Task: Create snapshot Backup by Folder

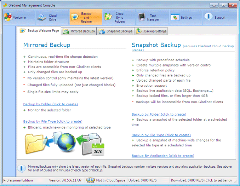Action: pyautogui.click(x=159, y=115)
